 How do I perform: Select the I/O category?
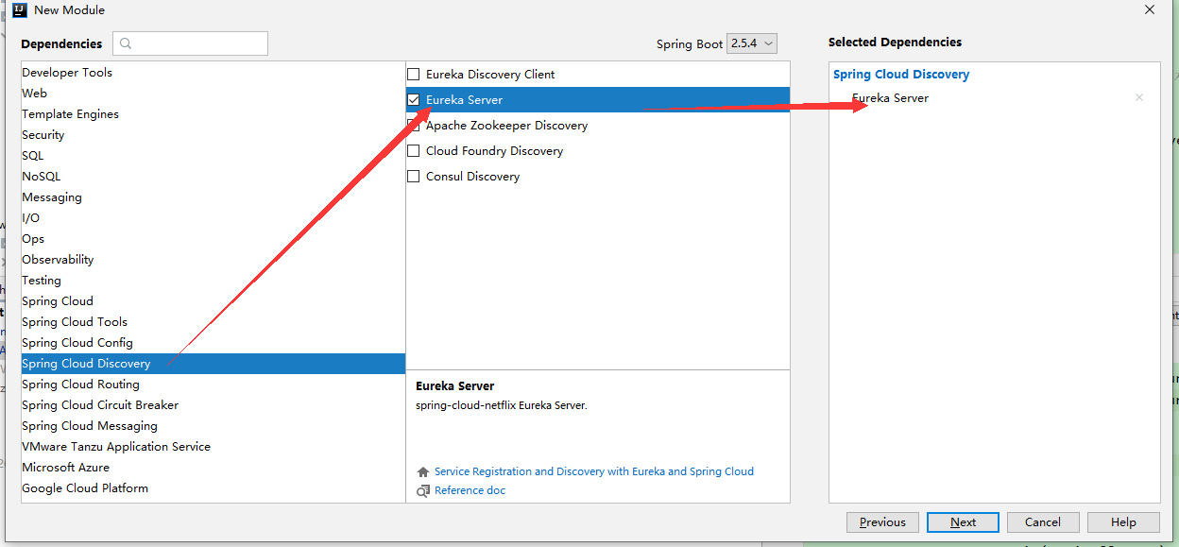214,218
